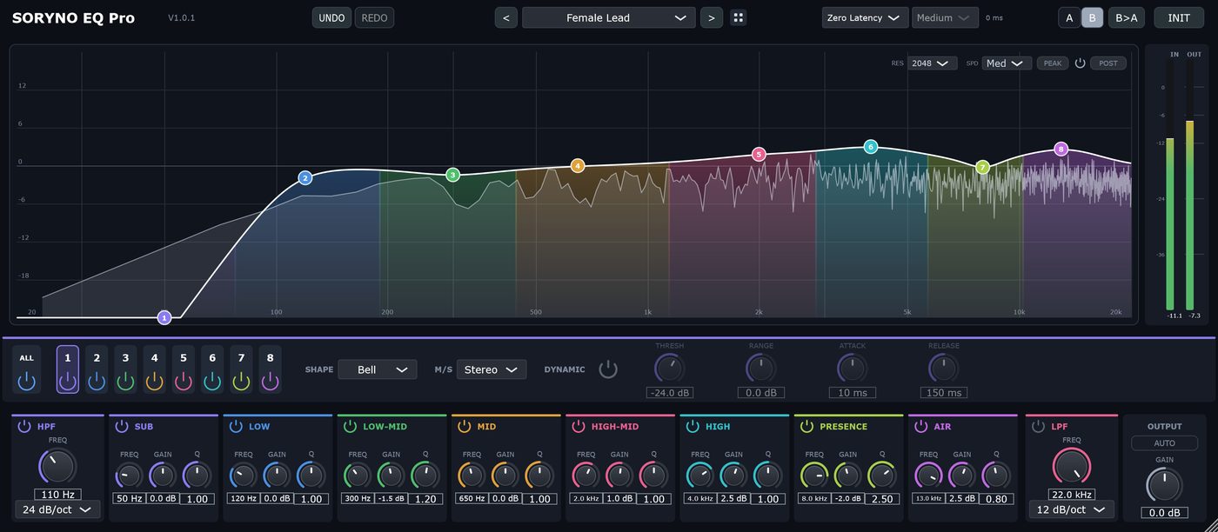Screen dimensions: 1218x532
Task: Toggle the MID band power
Action: click(x=464, y=426)
